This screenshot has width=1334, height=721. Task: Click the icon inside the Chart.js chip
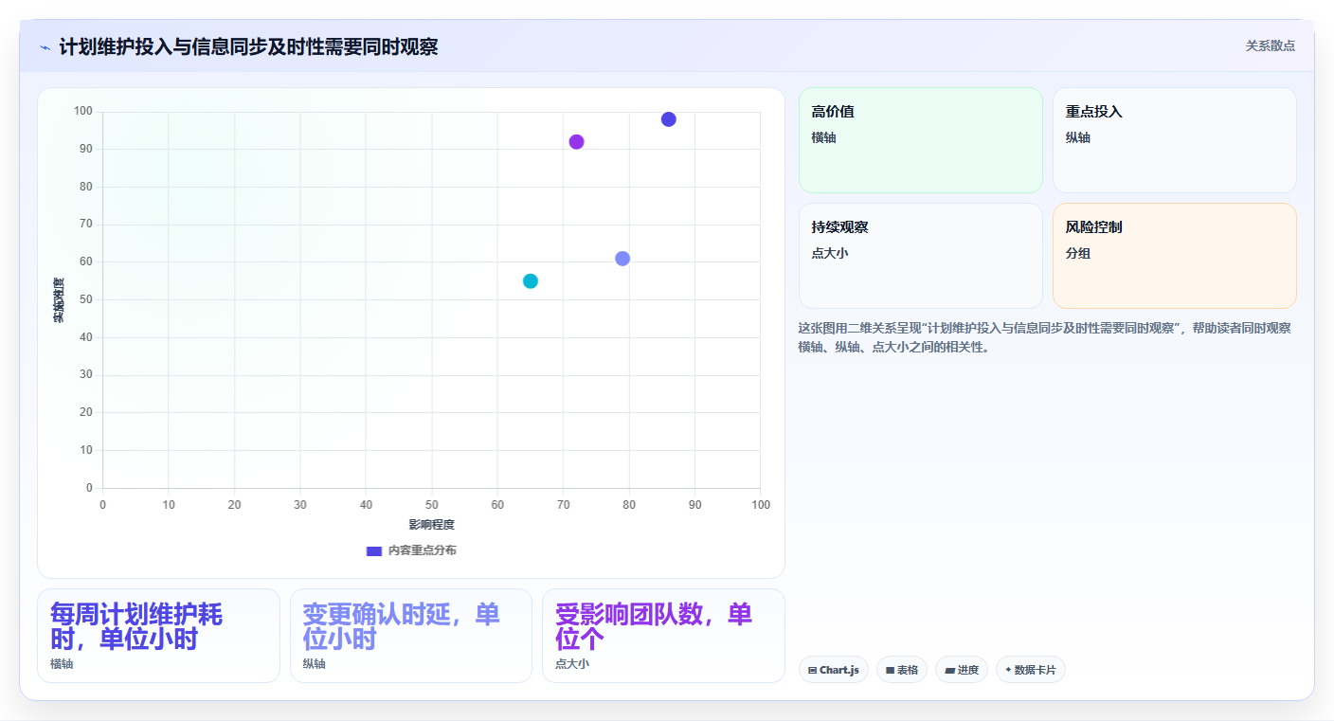click(813, 671)
